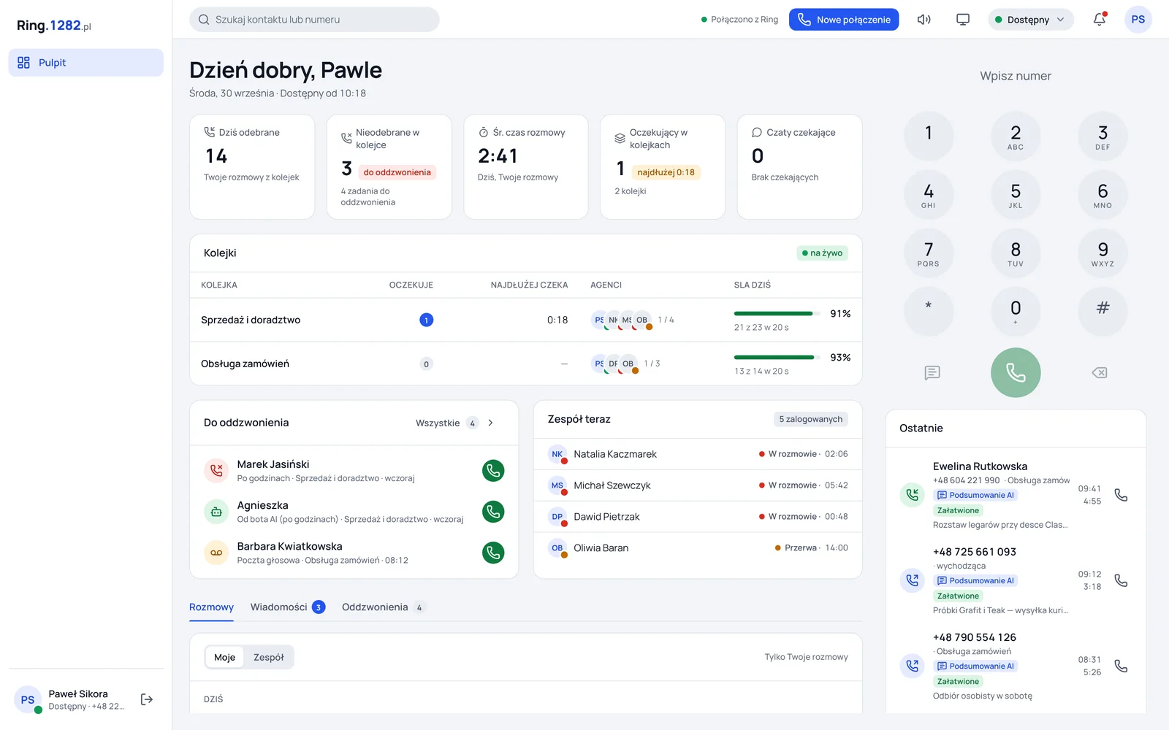Screen dimensions: 1169x730
Task: Dial digit 0 on the keypad
Action: coord(1016,312)
